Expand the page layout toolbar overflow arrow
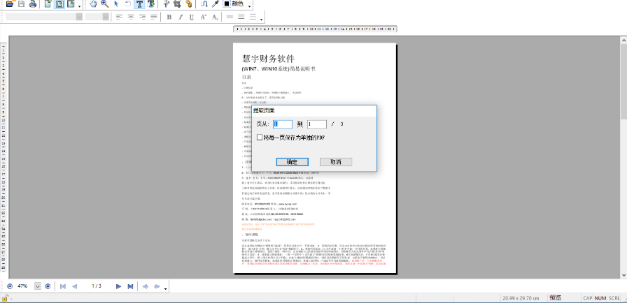Screen dimensions: 627x303 (x=80, y=6)
